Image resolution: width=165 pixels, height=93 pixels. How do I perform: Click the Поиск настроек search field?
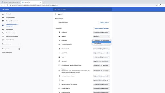[x=82, y=9]
